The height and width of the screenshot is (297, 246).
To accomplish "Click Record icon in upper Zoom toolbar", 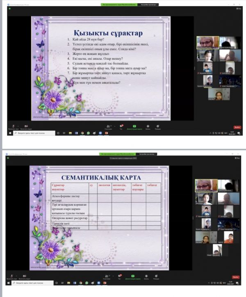I will 148,126.
